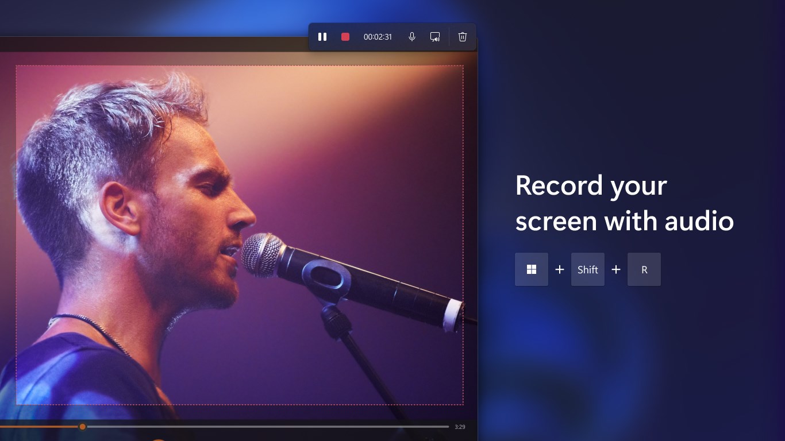
Task: Click the plus sign between Shift and R
Action: point(615,269)
